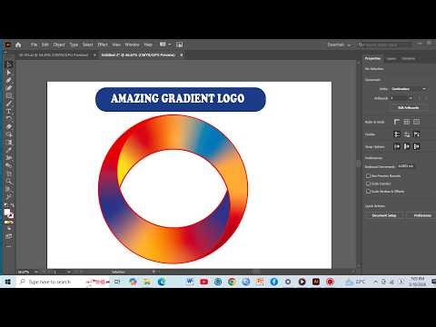Enable Scale Corners checkbox
Image resolution: width=436 pixels, height=327 pixels.
(x=368, y=183)
